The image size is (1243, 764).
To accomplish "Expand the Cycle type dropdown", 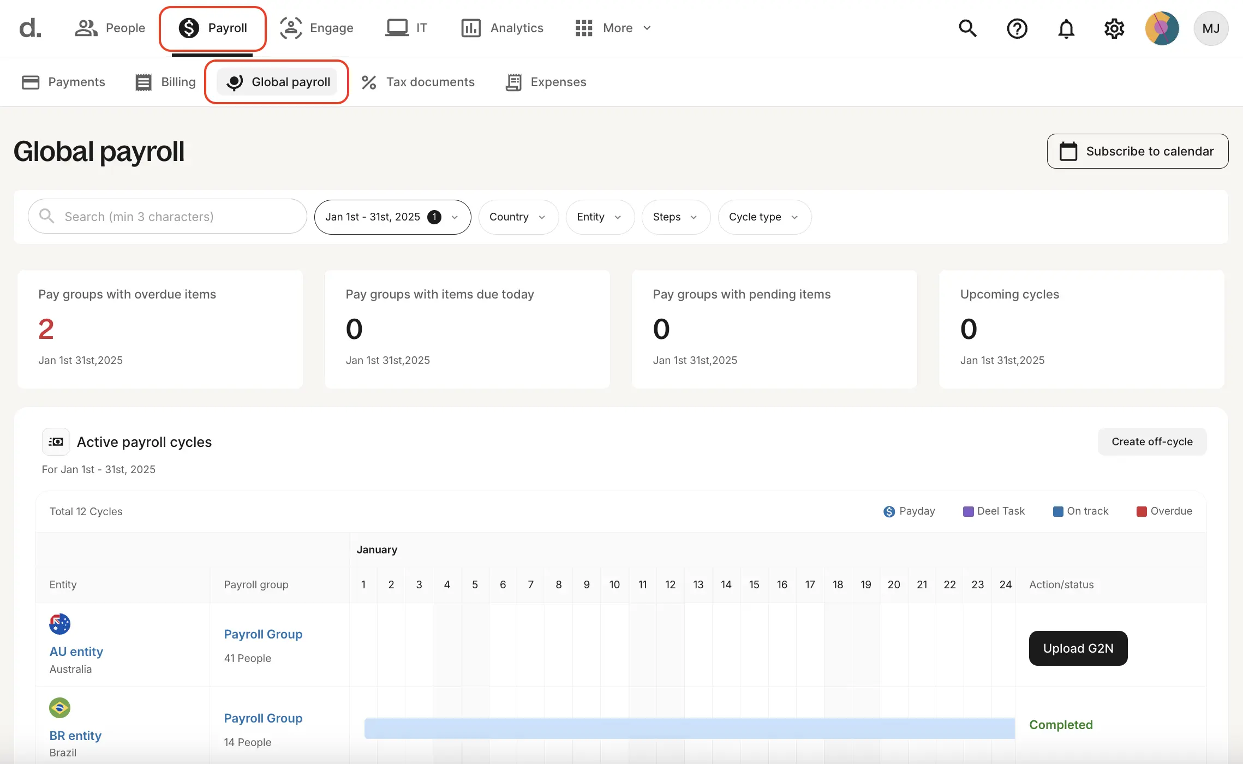I will [763, 217].
